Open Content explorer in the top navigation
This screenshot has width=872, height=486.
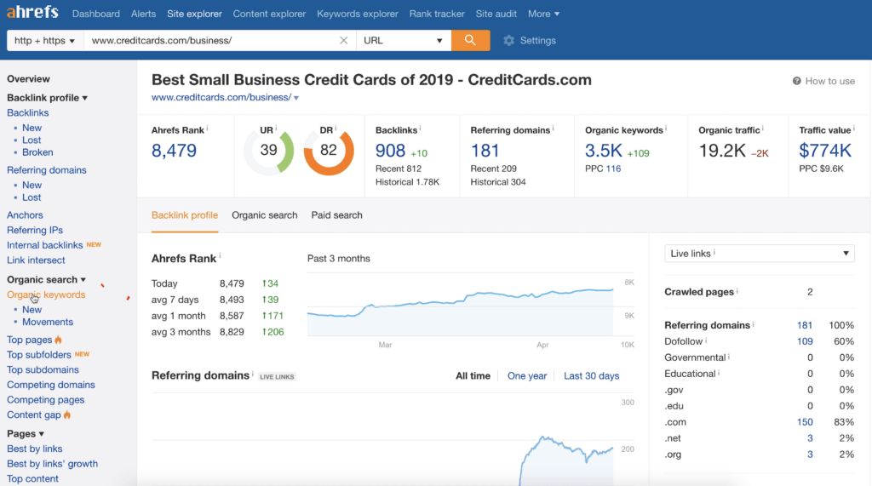point(269,14)
